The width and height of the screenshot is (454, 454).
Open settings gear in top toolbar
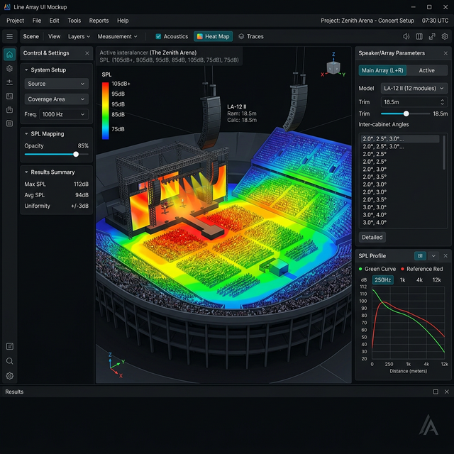pos(445,36)
